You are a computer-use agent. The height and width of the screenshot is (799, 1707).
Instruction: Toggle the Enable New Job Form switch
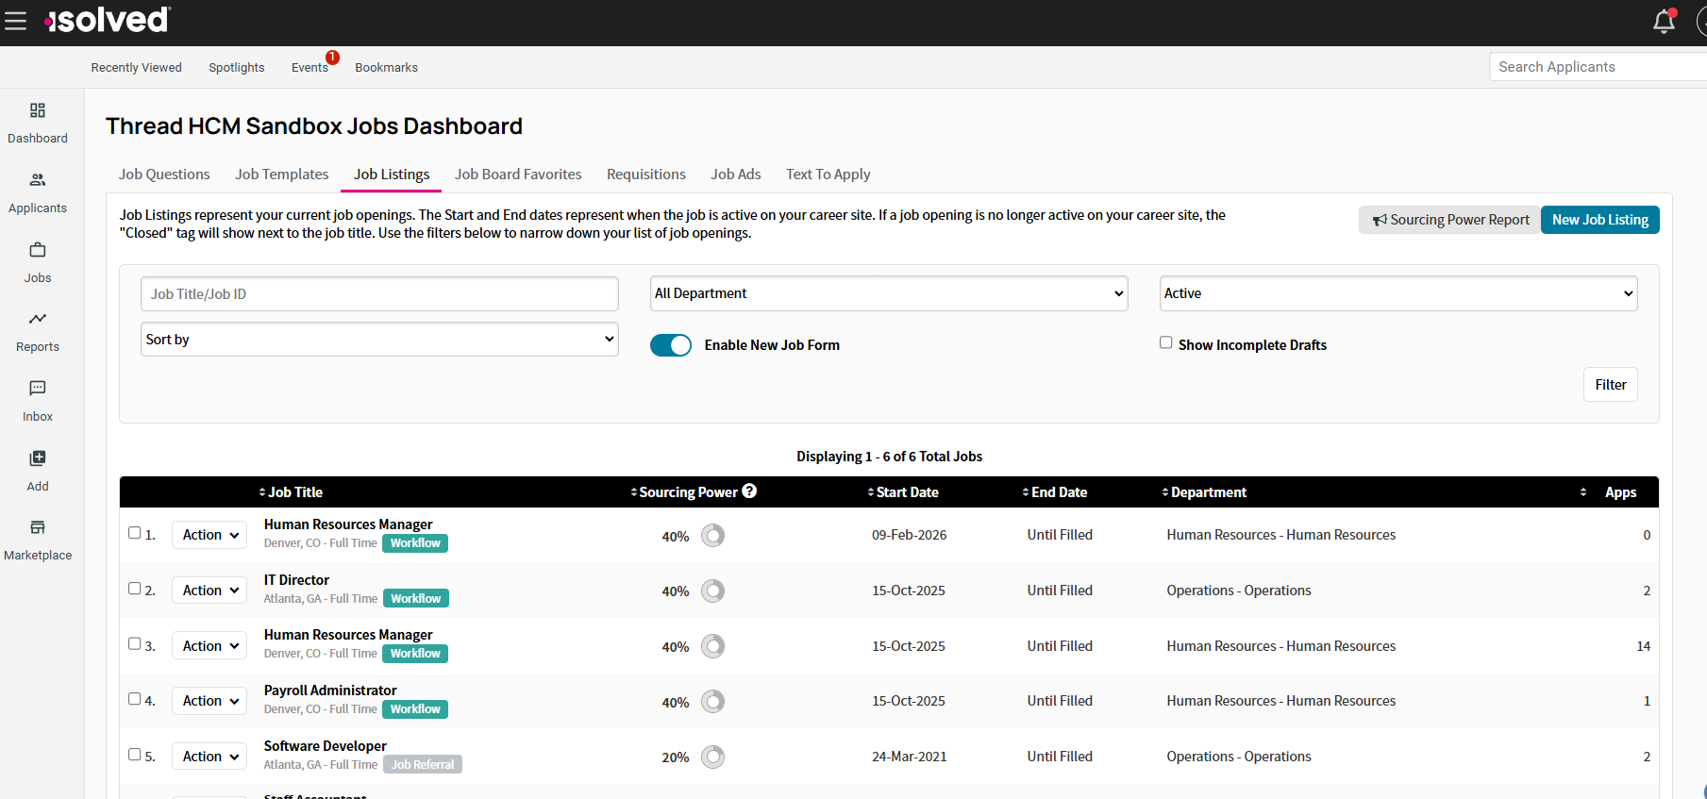point(671,345)
